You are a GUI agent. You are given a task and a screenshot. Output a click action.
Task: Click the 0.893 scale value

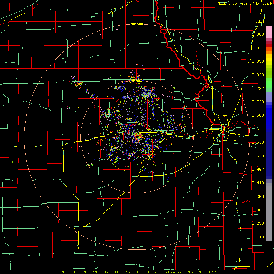tap(258, 61)
